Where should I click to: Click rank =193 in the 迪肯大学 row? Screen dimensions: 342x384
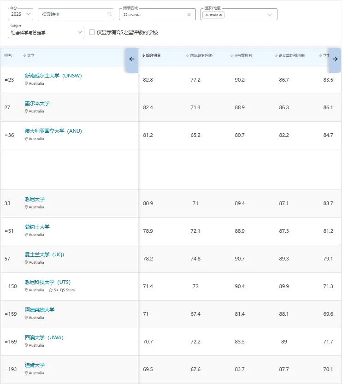11,370
